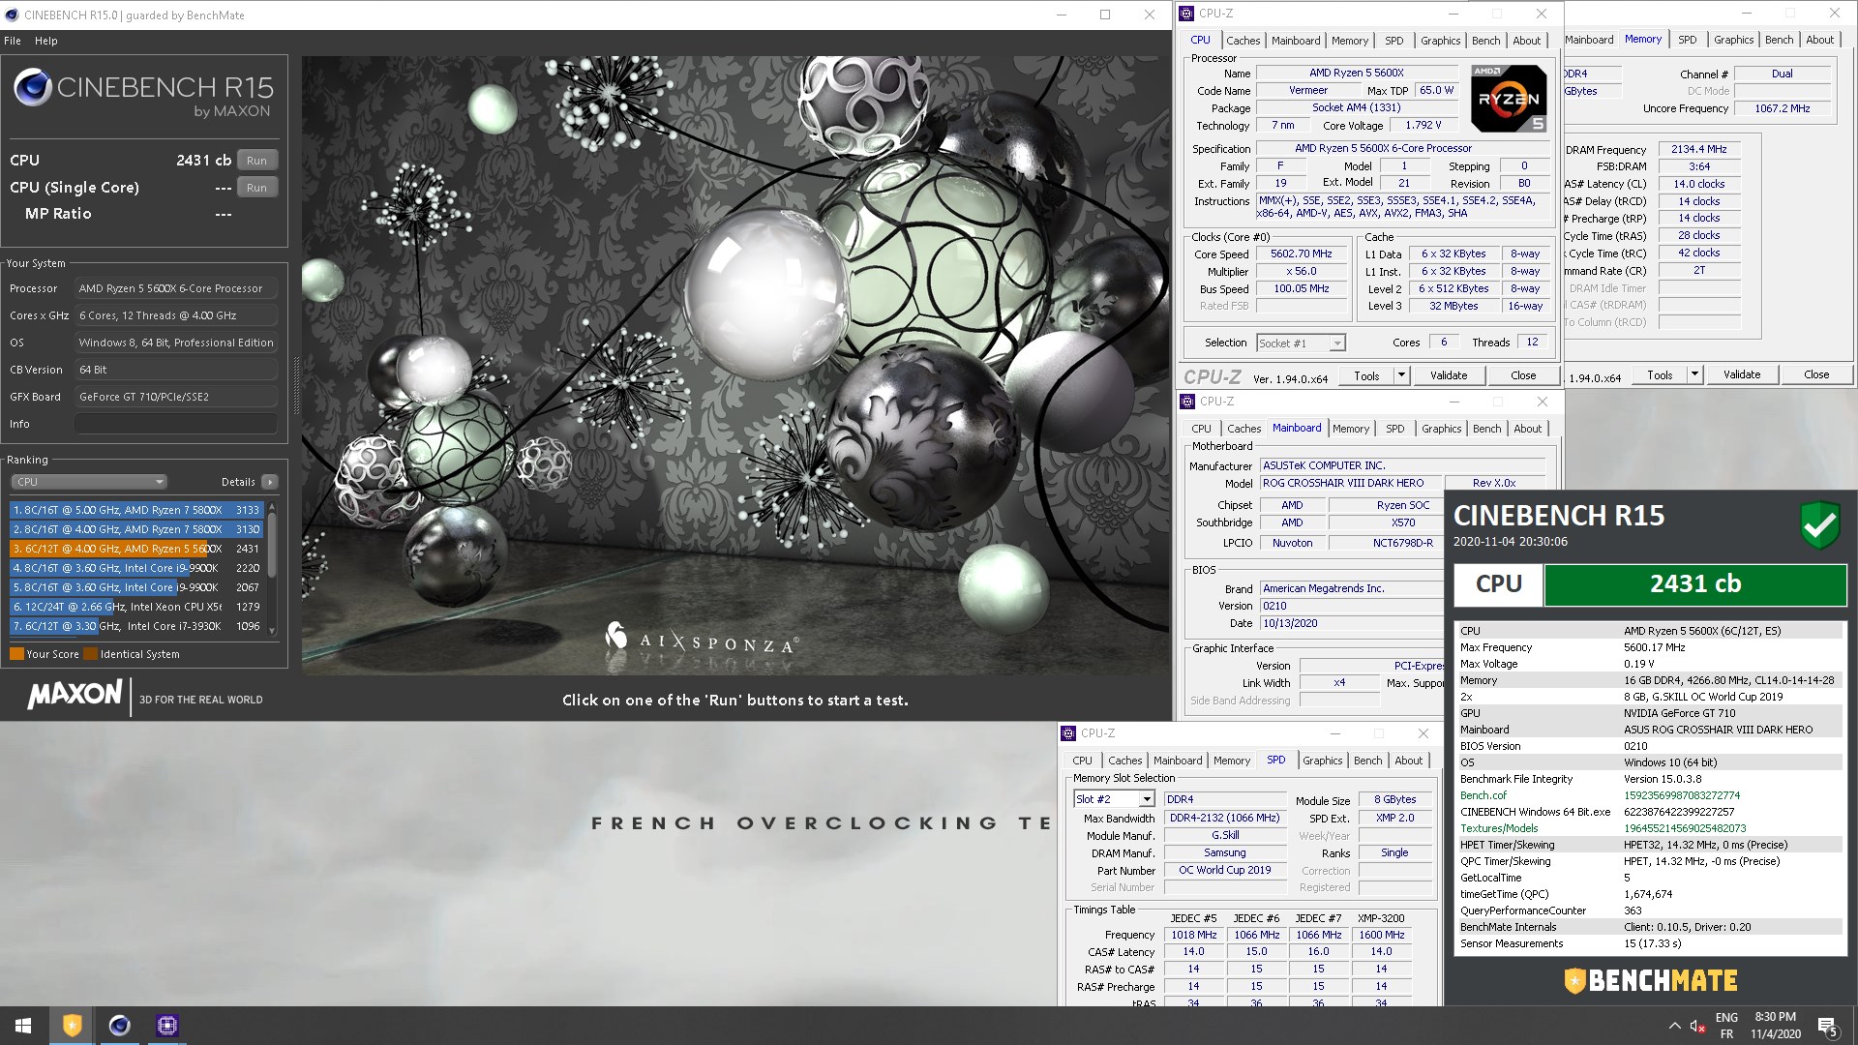Click the green 2431 cb score bar

pos(1695,584)
